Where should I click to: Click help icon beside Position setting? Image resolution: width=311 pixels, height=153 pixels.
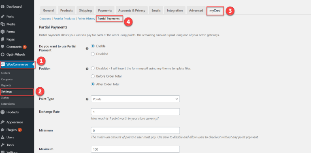pos(87,69)
